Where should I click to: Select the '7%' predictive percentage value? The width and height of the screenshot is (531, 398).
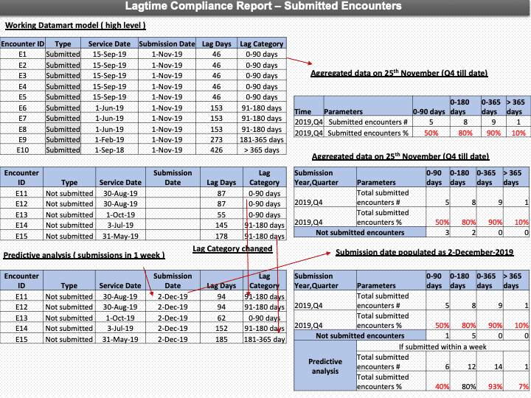tap(524, 386)
